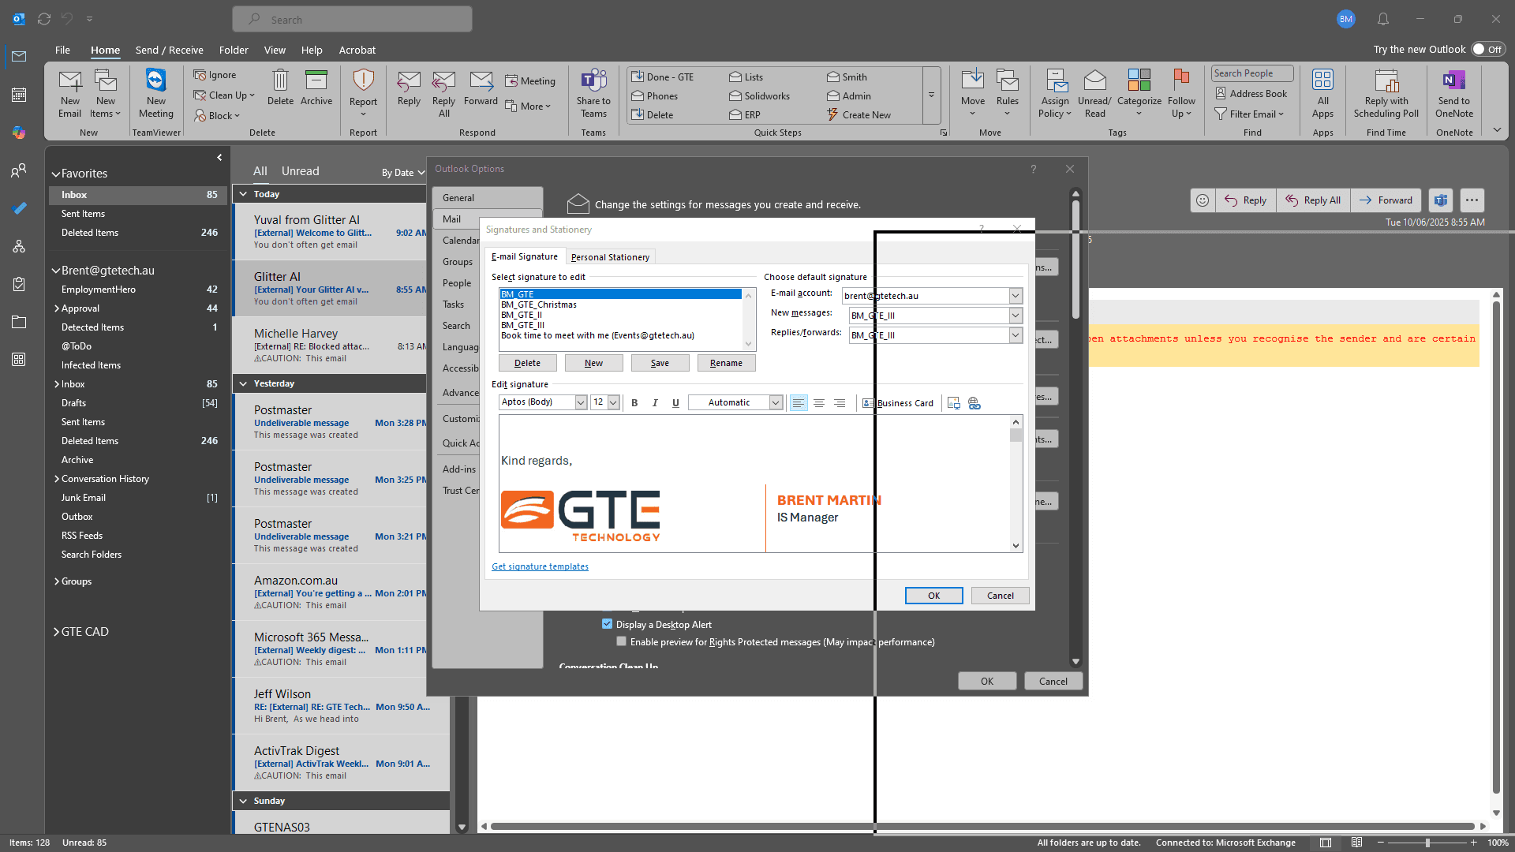The width and height of the screenshot is (1515, 852).
Task: Click Delete signature button
Action: pos(527,363)
